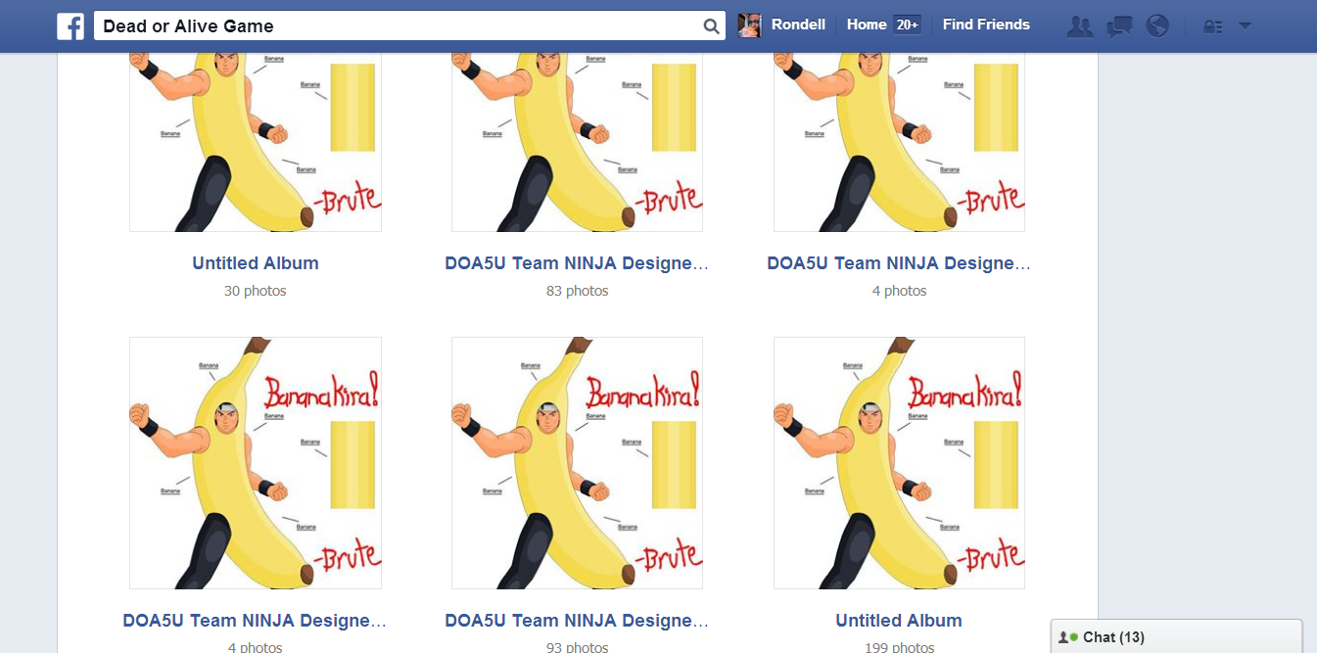Open the top-row DOA5U album title with 4 photos
Screen dimensions: 1317x653
pos(899,263)
